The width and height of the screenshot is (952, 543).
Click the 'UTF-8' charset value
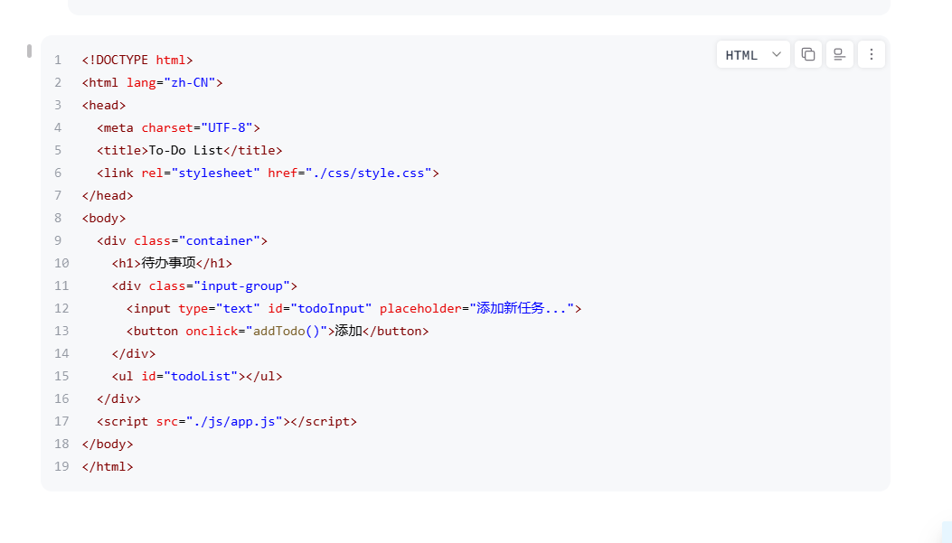click(x=226, y=127)
